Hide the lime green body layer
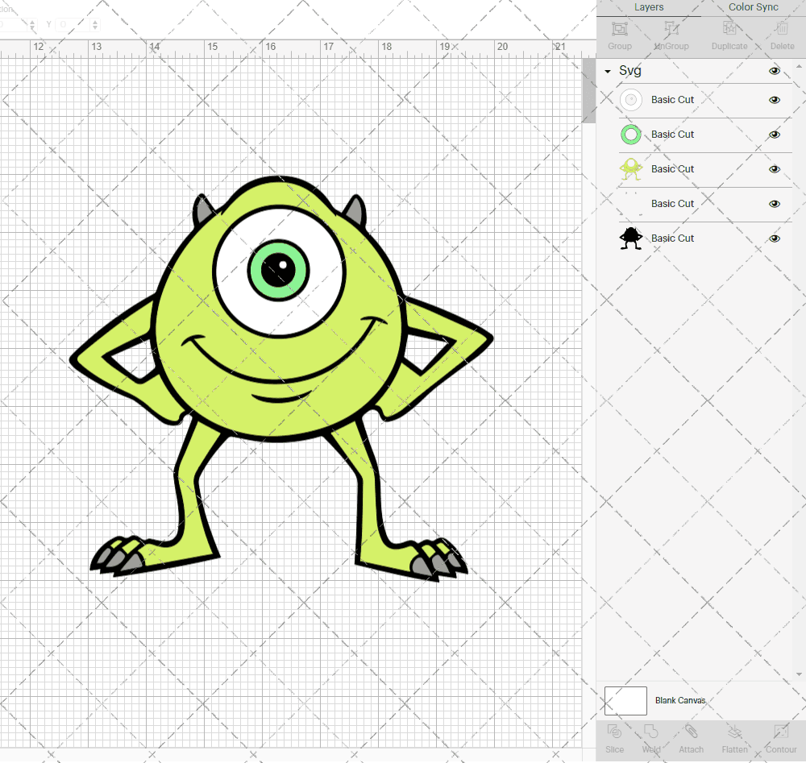 coord(774,169)
